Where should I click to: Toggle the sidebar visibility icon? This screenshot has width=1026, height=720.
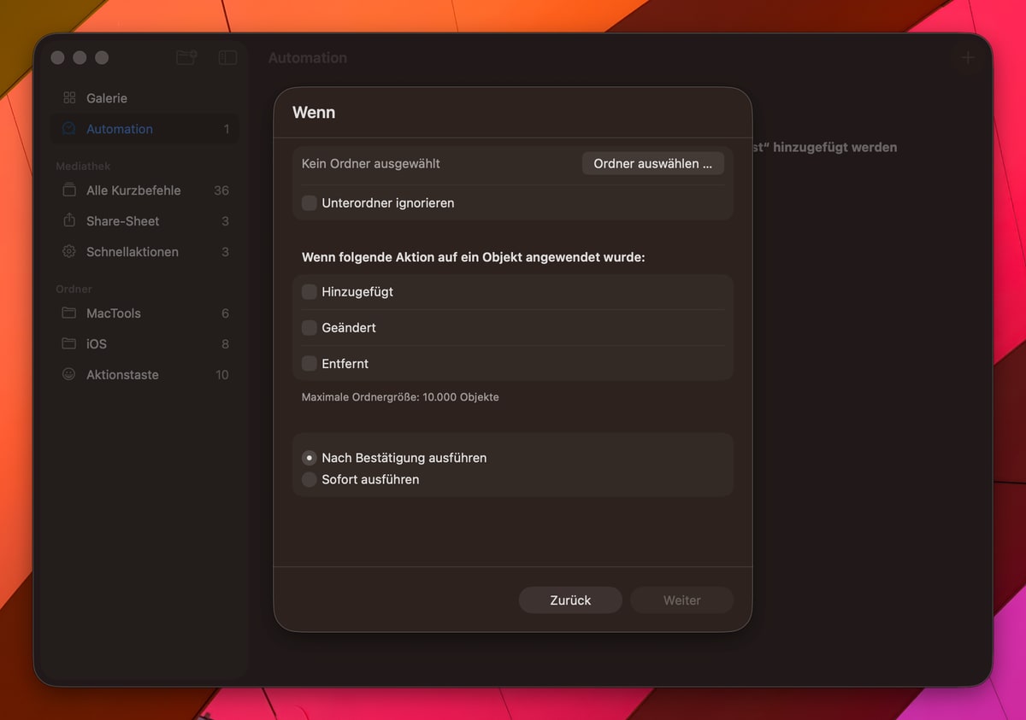pos(227,57)
